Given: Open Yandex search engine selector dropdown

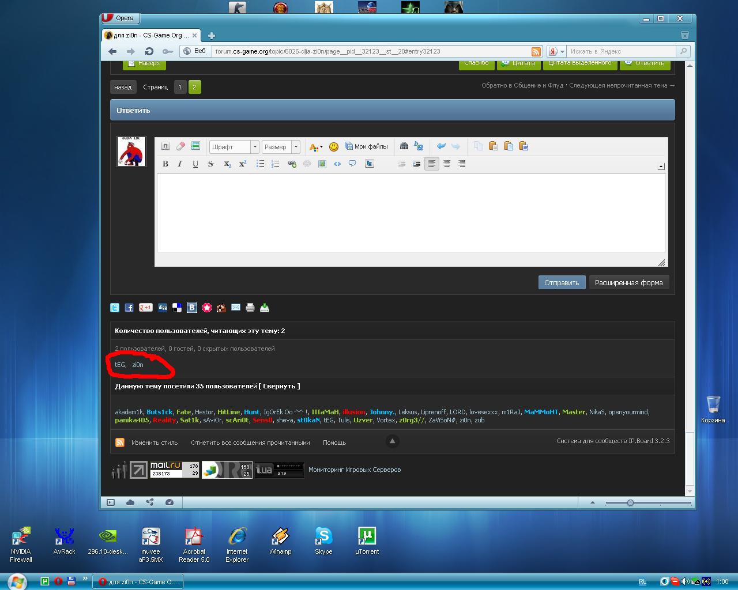Looking at the screenshot, I should click(x=556, y=51).
